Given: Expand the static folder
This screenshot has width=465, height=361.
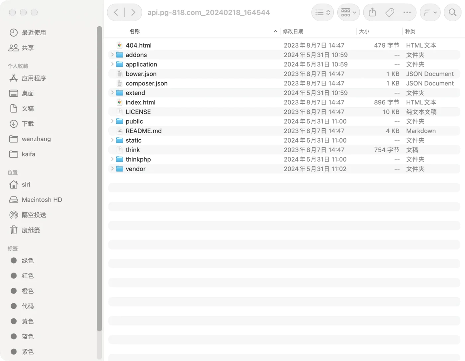Looking at the screenshot, I should [x=112, y=140].
